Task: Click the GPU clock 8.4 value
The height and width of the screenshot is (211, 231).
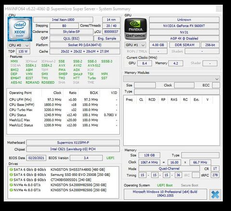Action: pyautogui.click(x=144, y=63)
